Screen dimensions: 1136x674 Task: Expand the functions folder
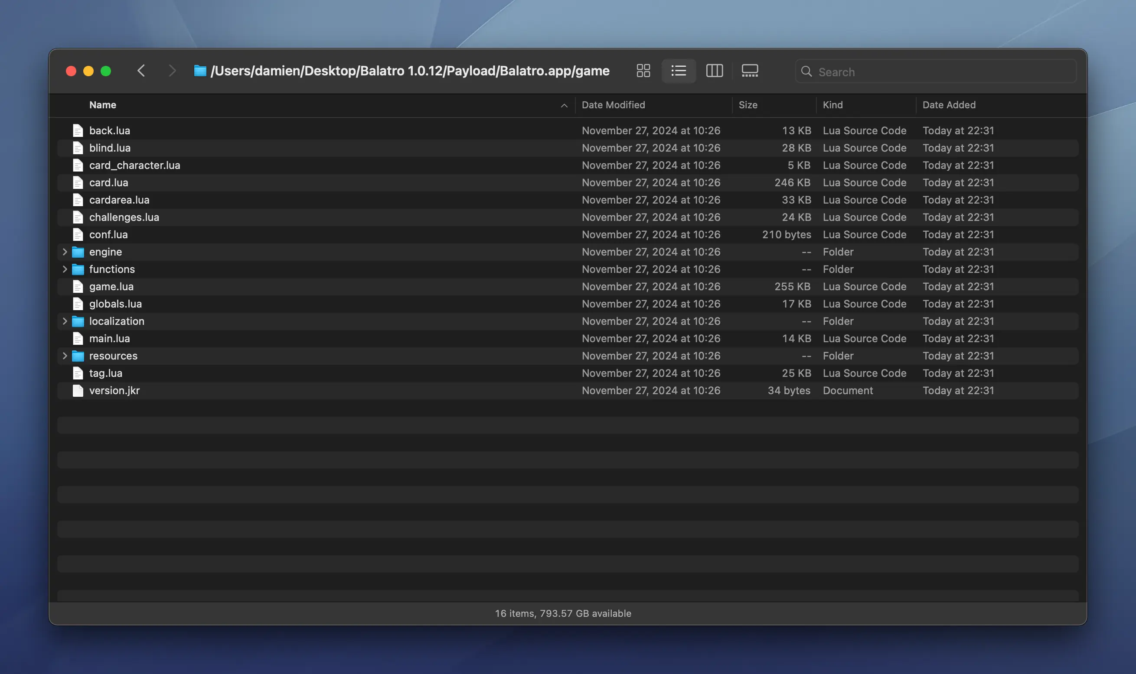(x=65, y=269)
